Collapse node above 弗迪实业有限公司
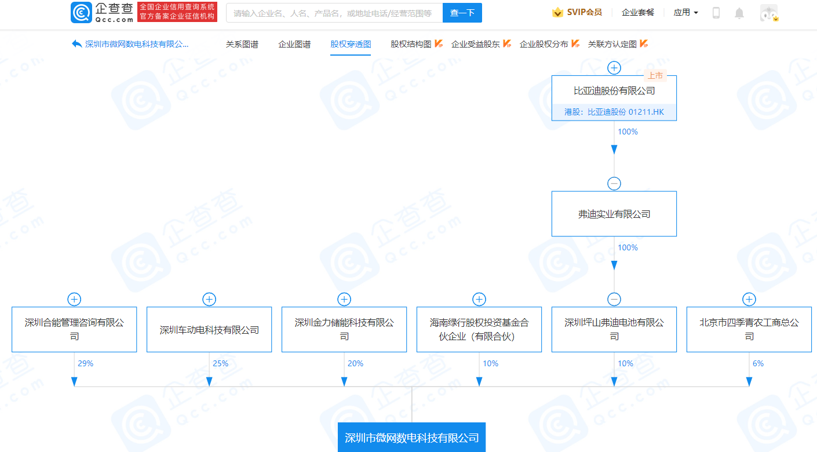 [614, 184]
